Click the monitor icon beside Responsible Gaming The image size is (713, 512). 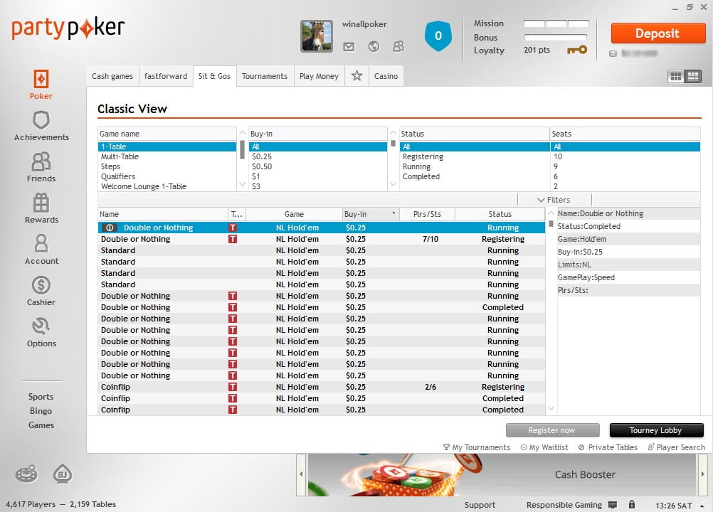[613, 505]
